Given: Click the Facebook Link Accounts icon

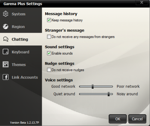Looking at the screenshot, I should point(5,77).
